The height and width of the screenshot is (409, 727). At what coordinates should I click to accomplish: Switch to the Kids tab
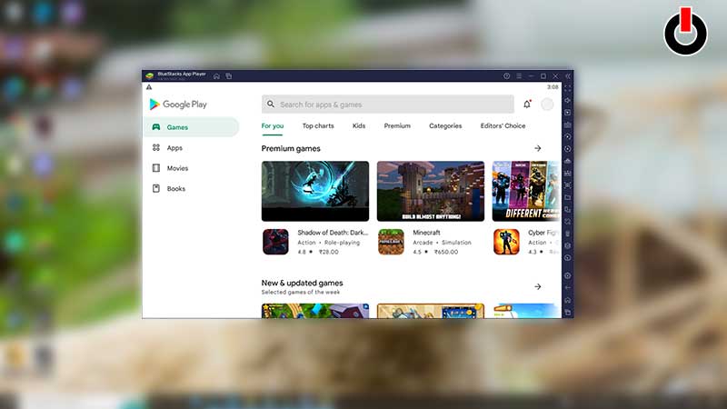pyautogui.click(x=359, y=126)
